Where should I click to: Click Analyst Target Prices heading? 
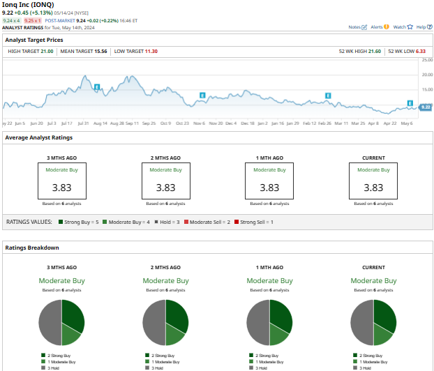pyautogui.click(x=34, y=40)
